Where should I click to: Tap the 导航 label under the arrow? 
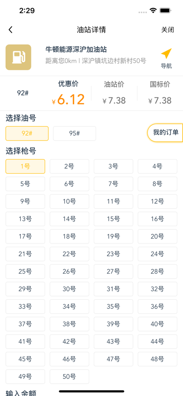[166, 66]
